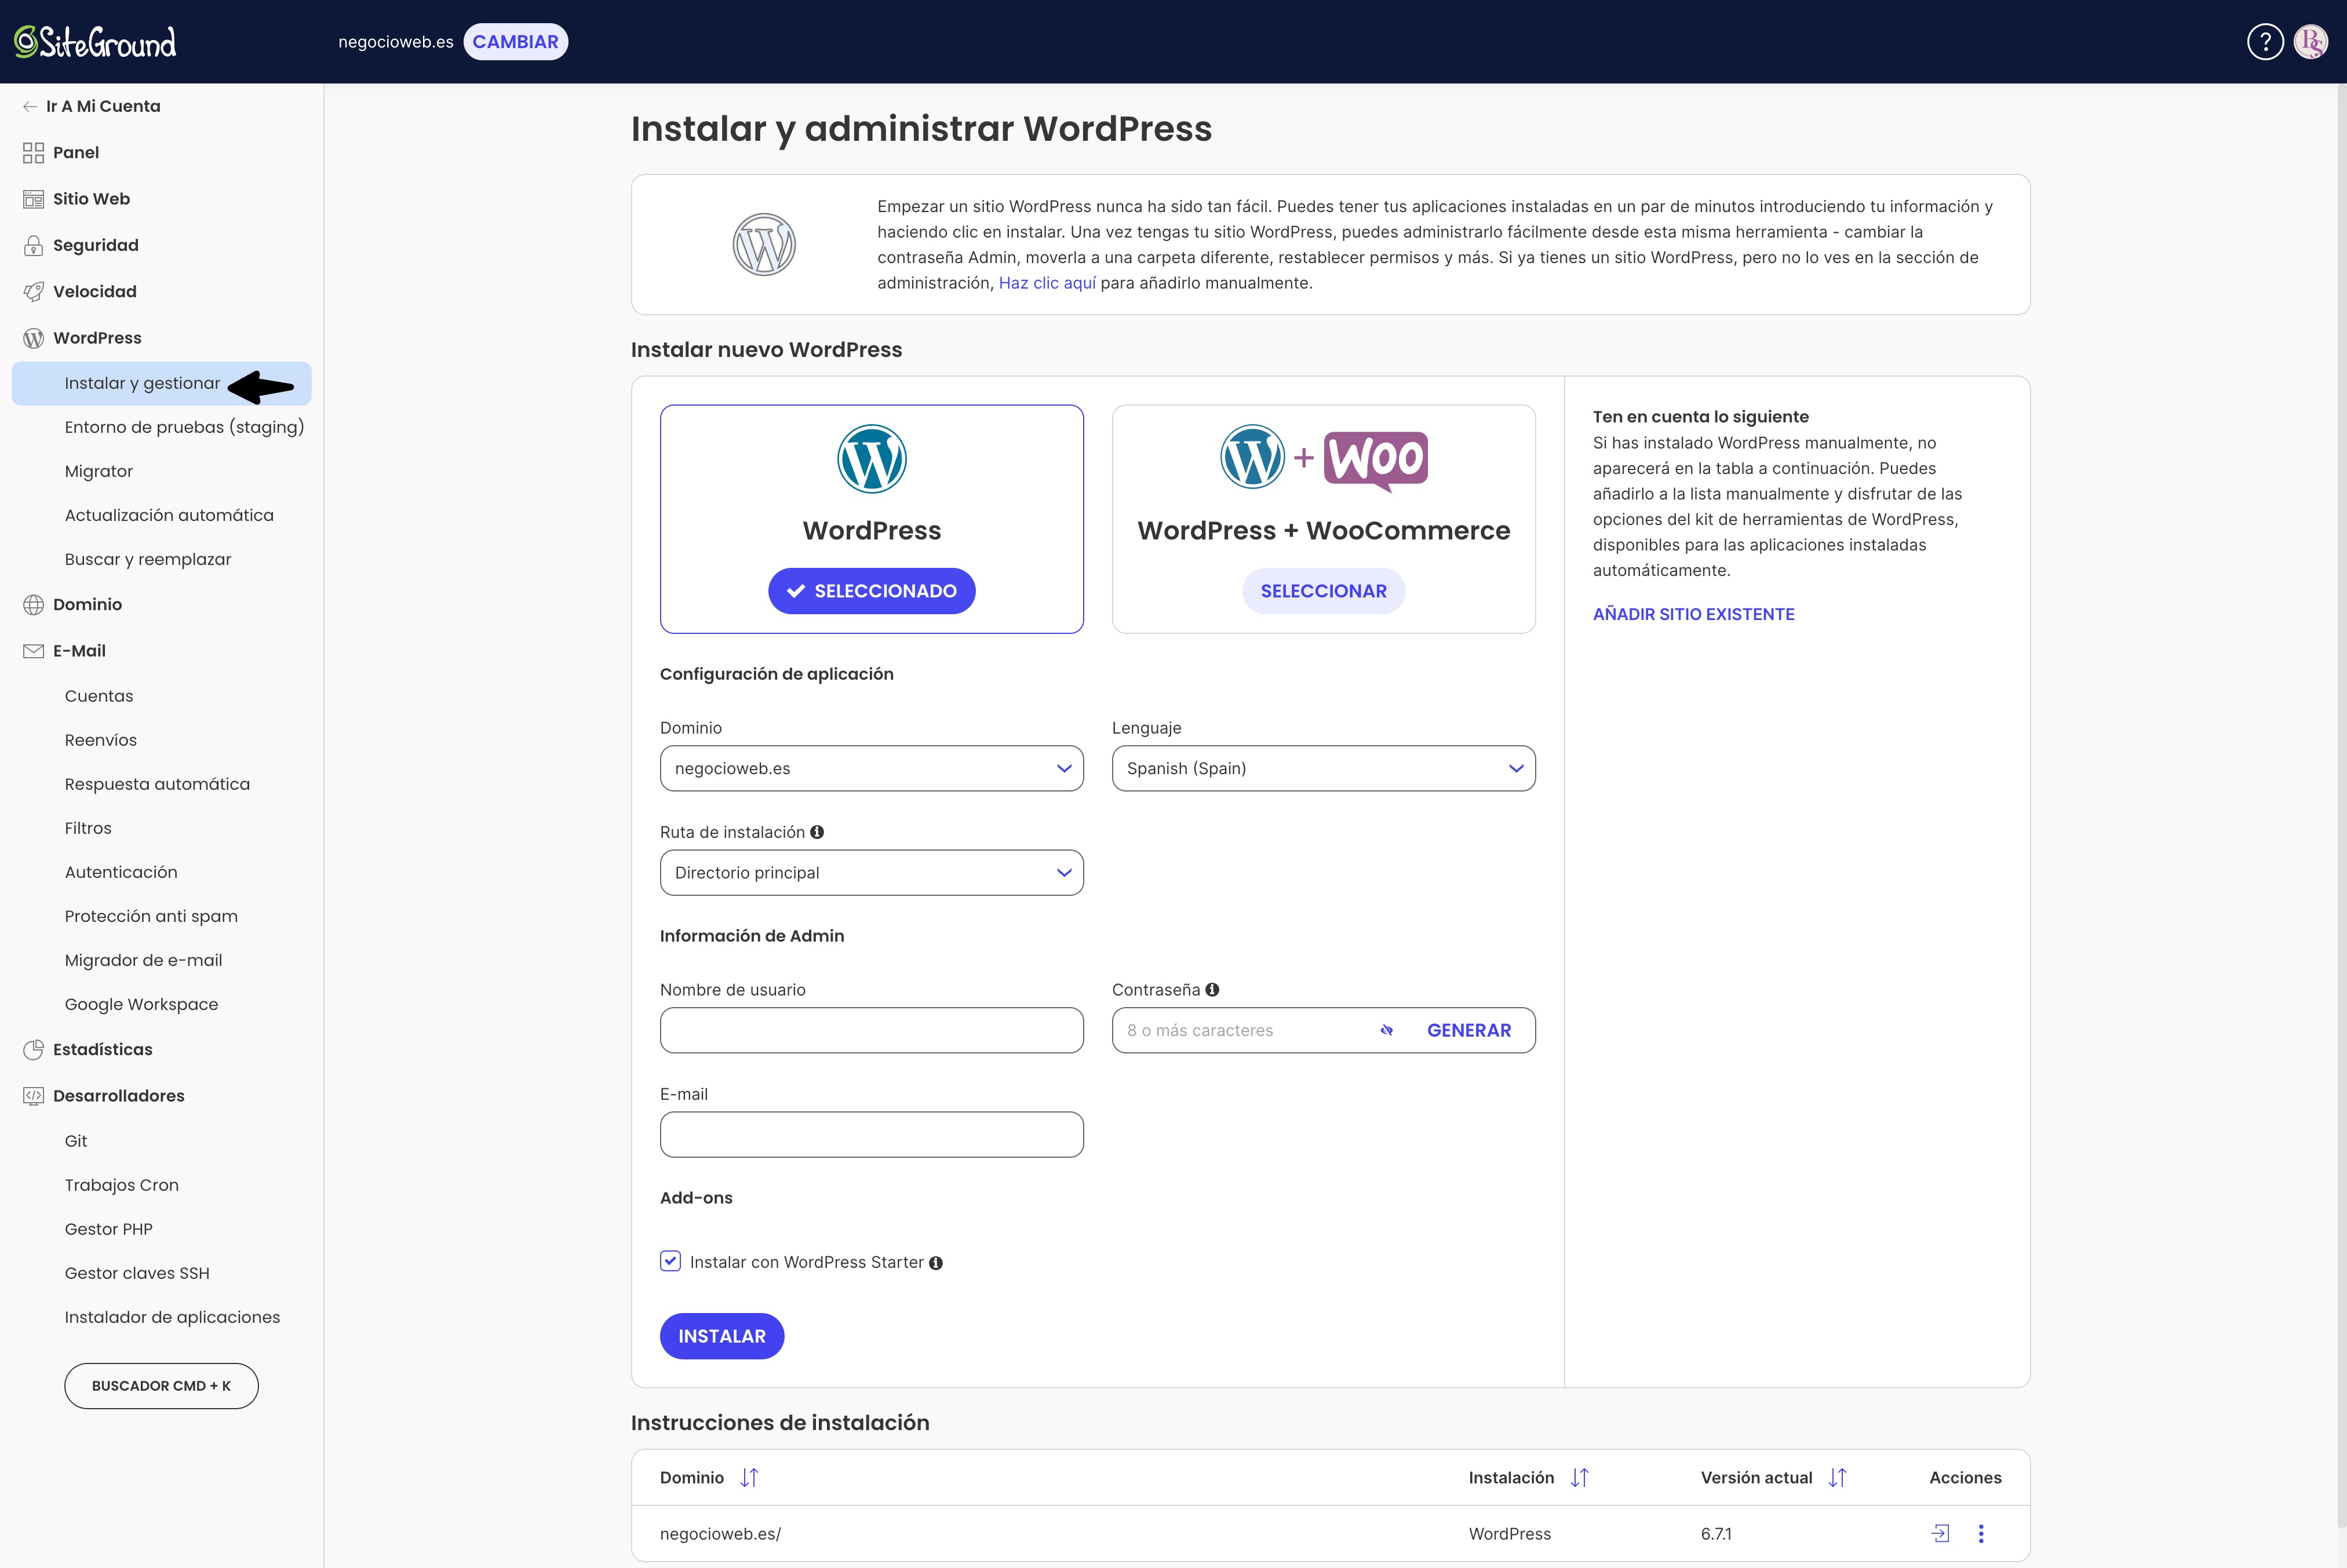Open the Lenguaje dropdown showing Spanish (Spain)
This screenshot has width=2347, height=1568.
click(1324, 769)
